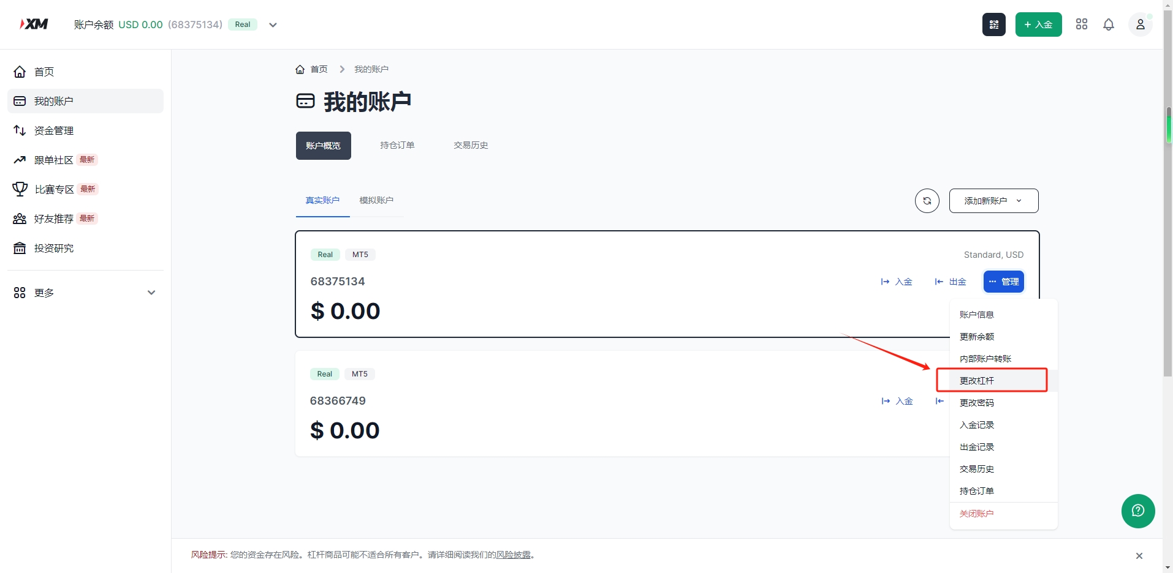Click the Real tag on account 68375134
1173x573 pixels.
[x=325, y=255]
